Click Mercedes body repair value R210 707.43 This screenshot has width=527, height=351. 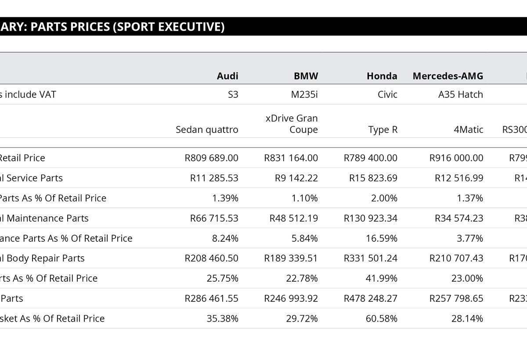456,258
